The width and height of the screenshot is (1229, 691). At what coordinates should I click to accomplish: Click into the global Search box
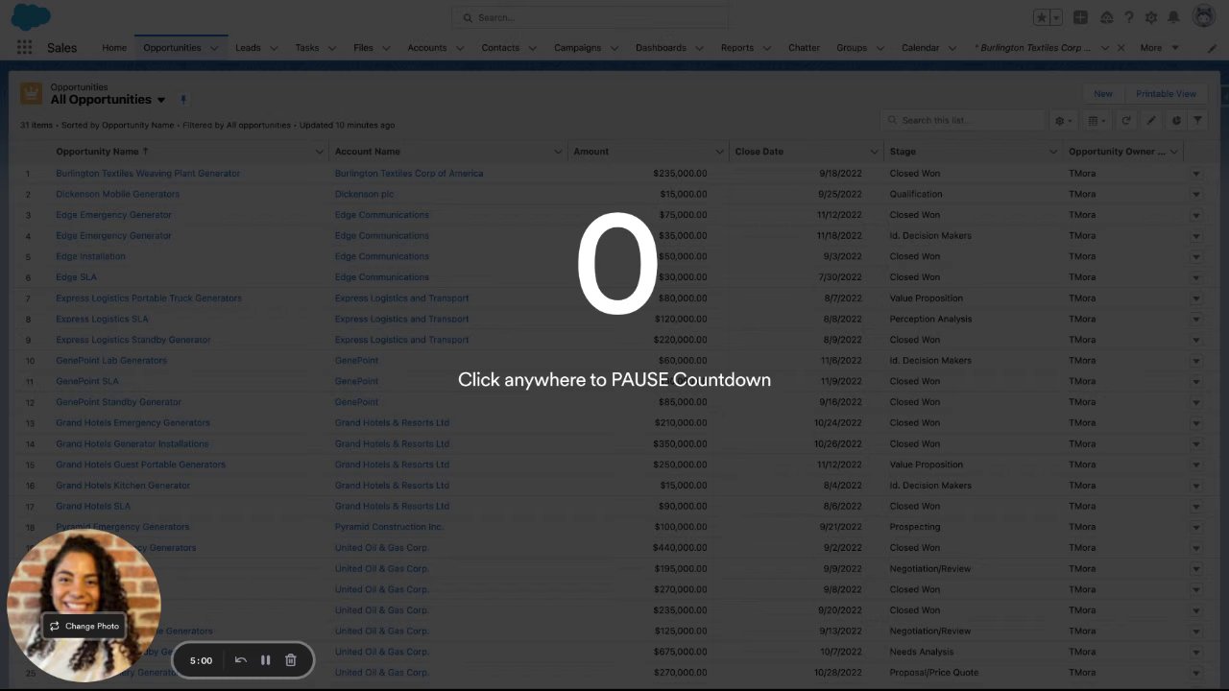point(590,17)
